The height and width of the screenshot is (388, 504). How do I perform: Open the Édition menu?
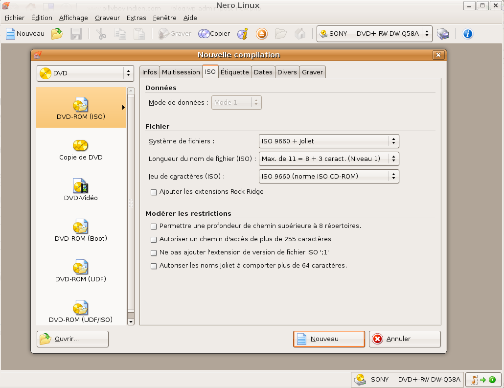[42, 18]
